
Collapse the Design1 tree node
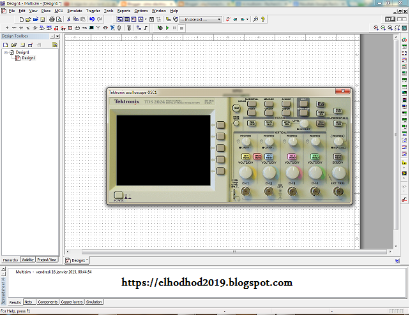point(6,52)
